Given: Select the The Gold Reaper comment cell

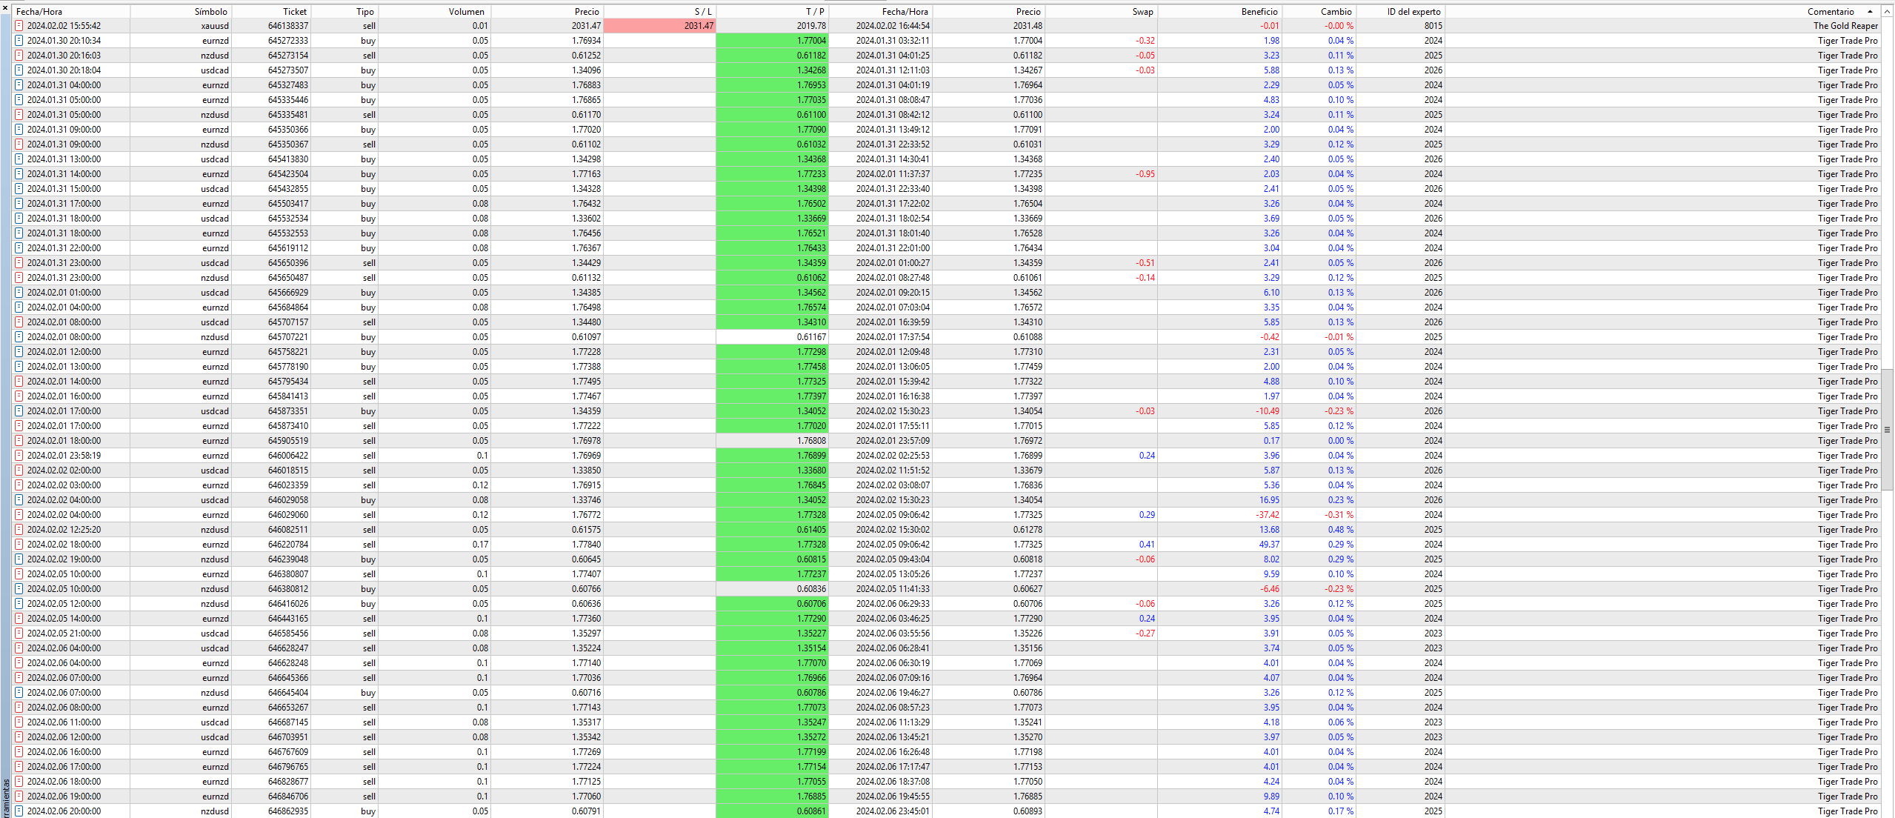Looking at the screenshot, I should point(1845,26).
